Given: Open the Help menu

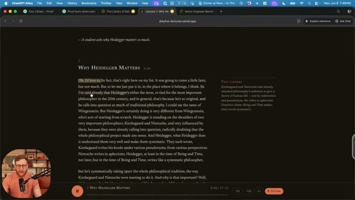Looking at the screenshot, I should pos(145,3).
